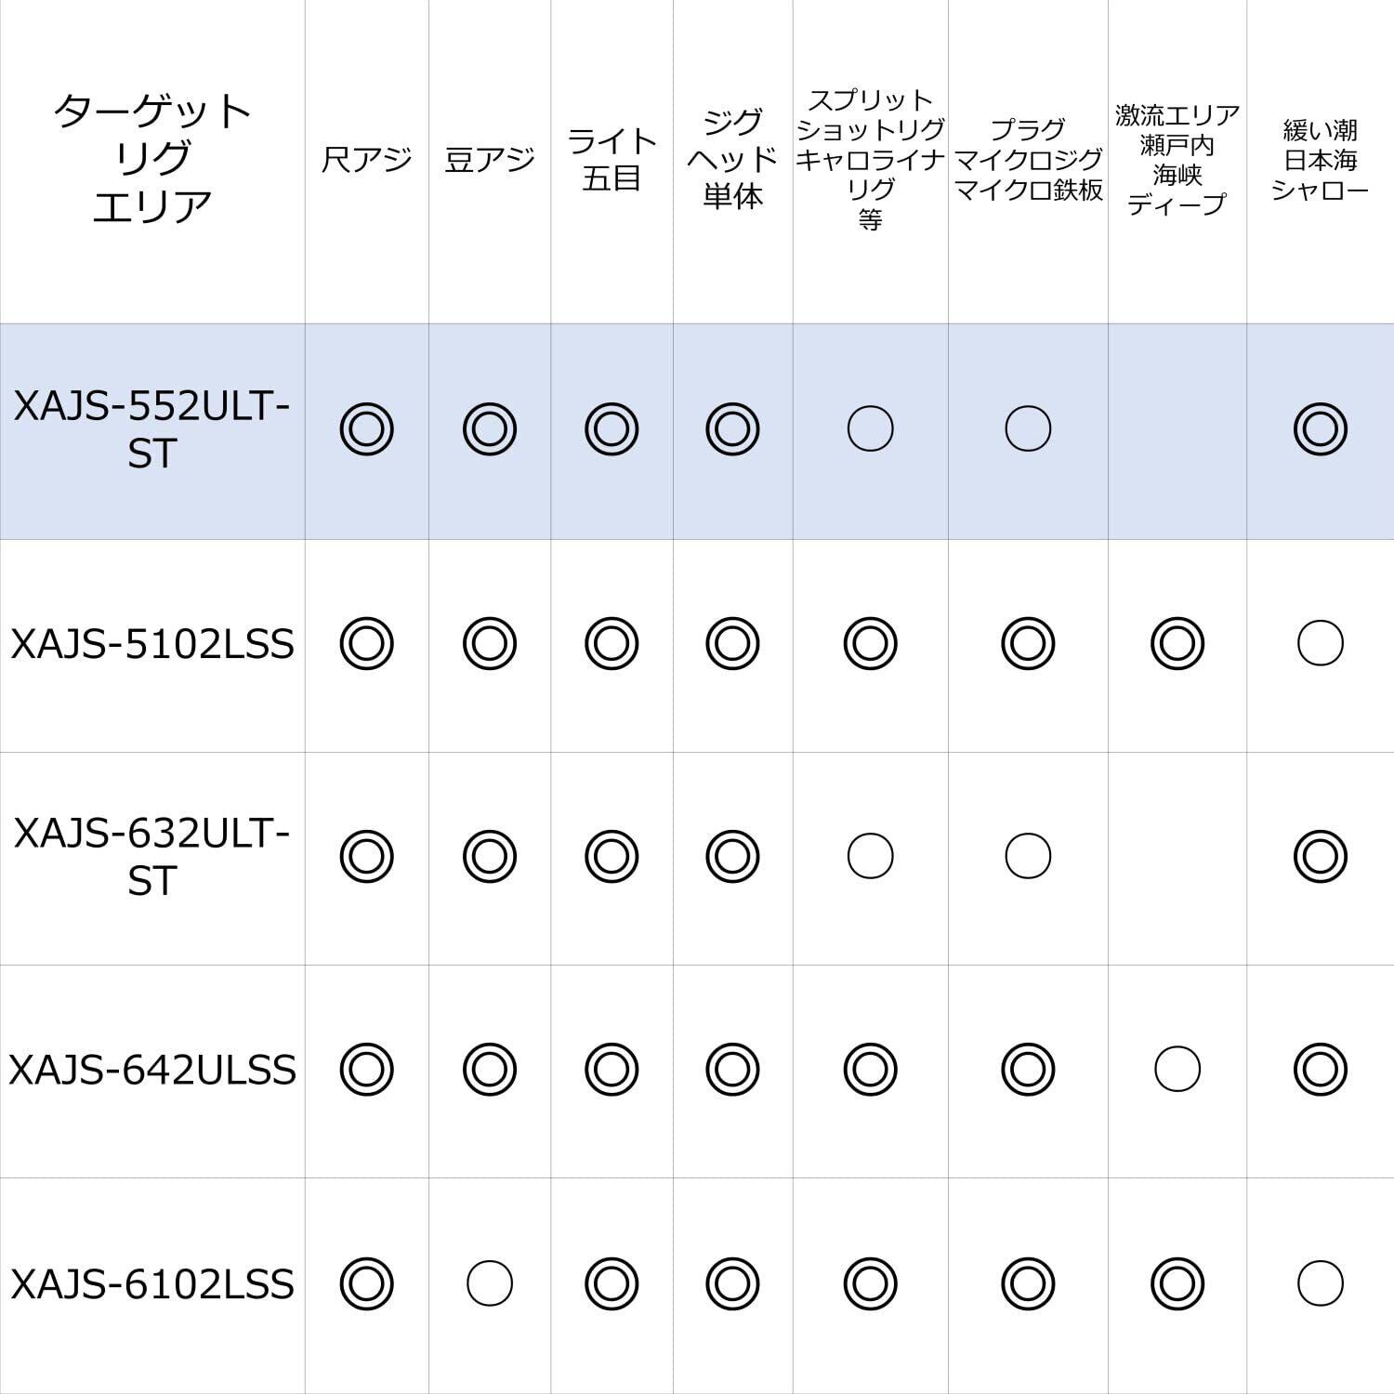Viewport: 1394px width, 1394px height.
Task: Click single circle for XAJS-642ULSS under 激流エリア
Action: point(1177,1070)
